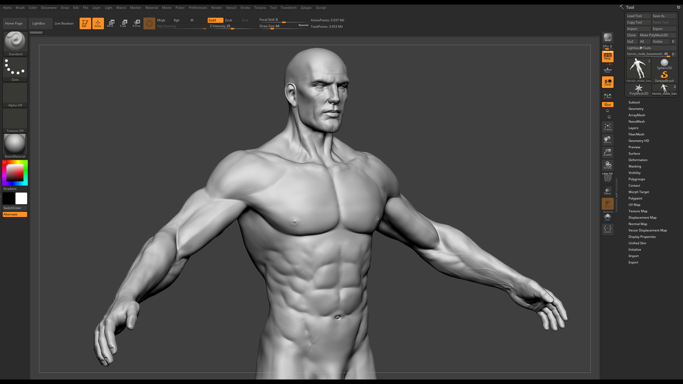The image size is (683, 384).
Task: Select the black main color swatch
Action: pyautogui.click(x=8, y=198)
